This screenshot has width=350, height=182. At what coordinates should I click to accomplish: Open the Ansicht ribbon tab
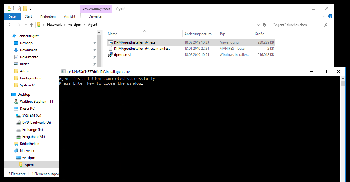coord(70,16)
